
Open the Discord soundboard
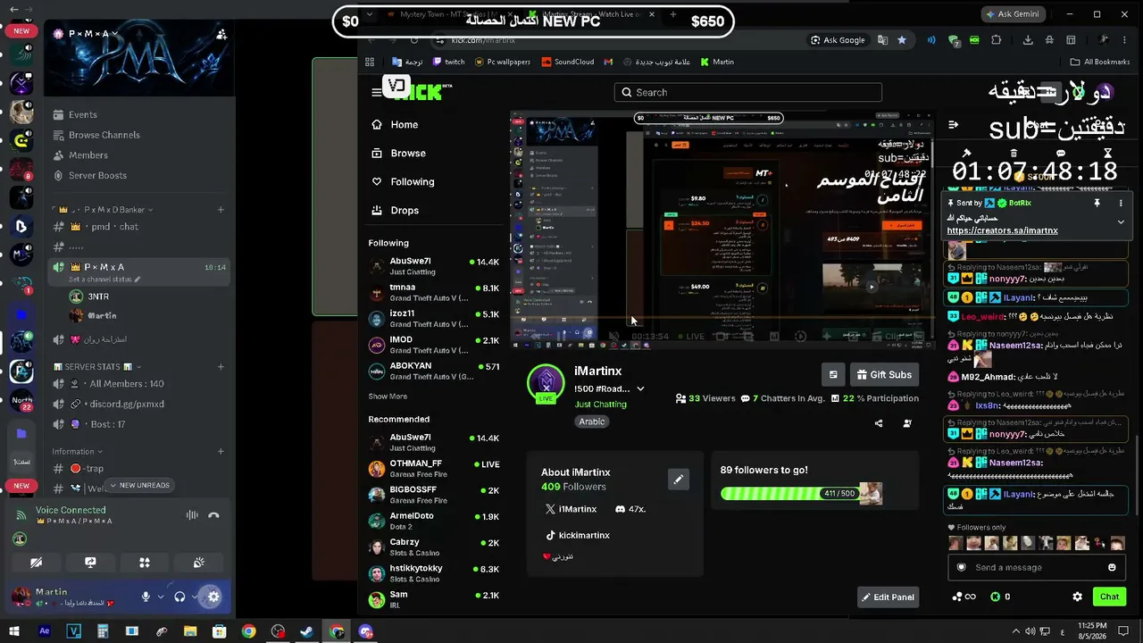coord(198,563)
